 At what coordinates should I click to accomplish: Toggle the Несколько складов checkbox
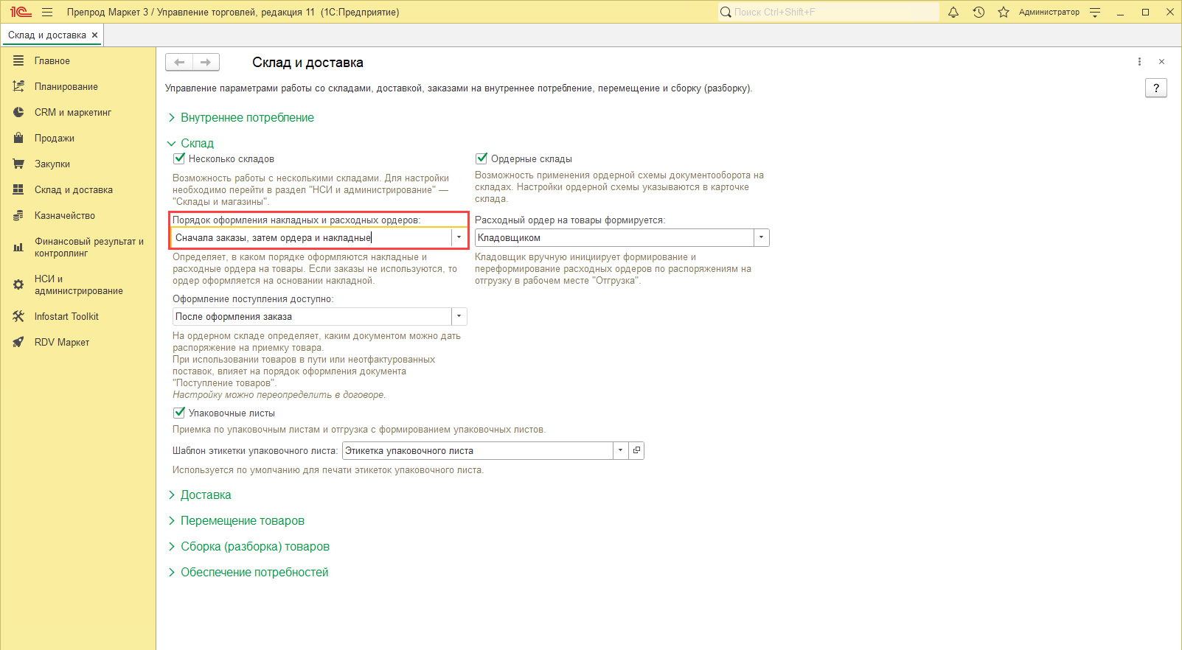[x=178, y=158]
